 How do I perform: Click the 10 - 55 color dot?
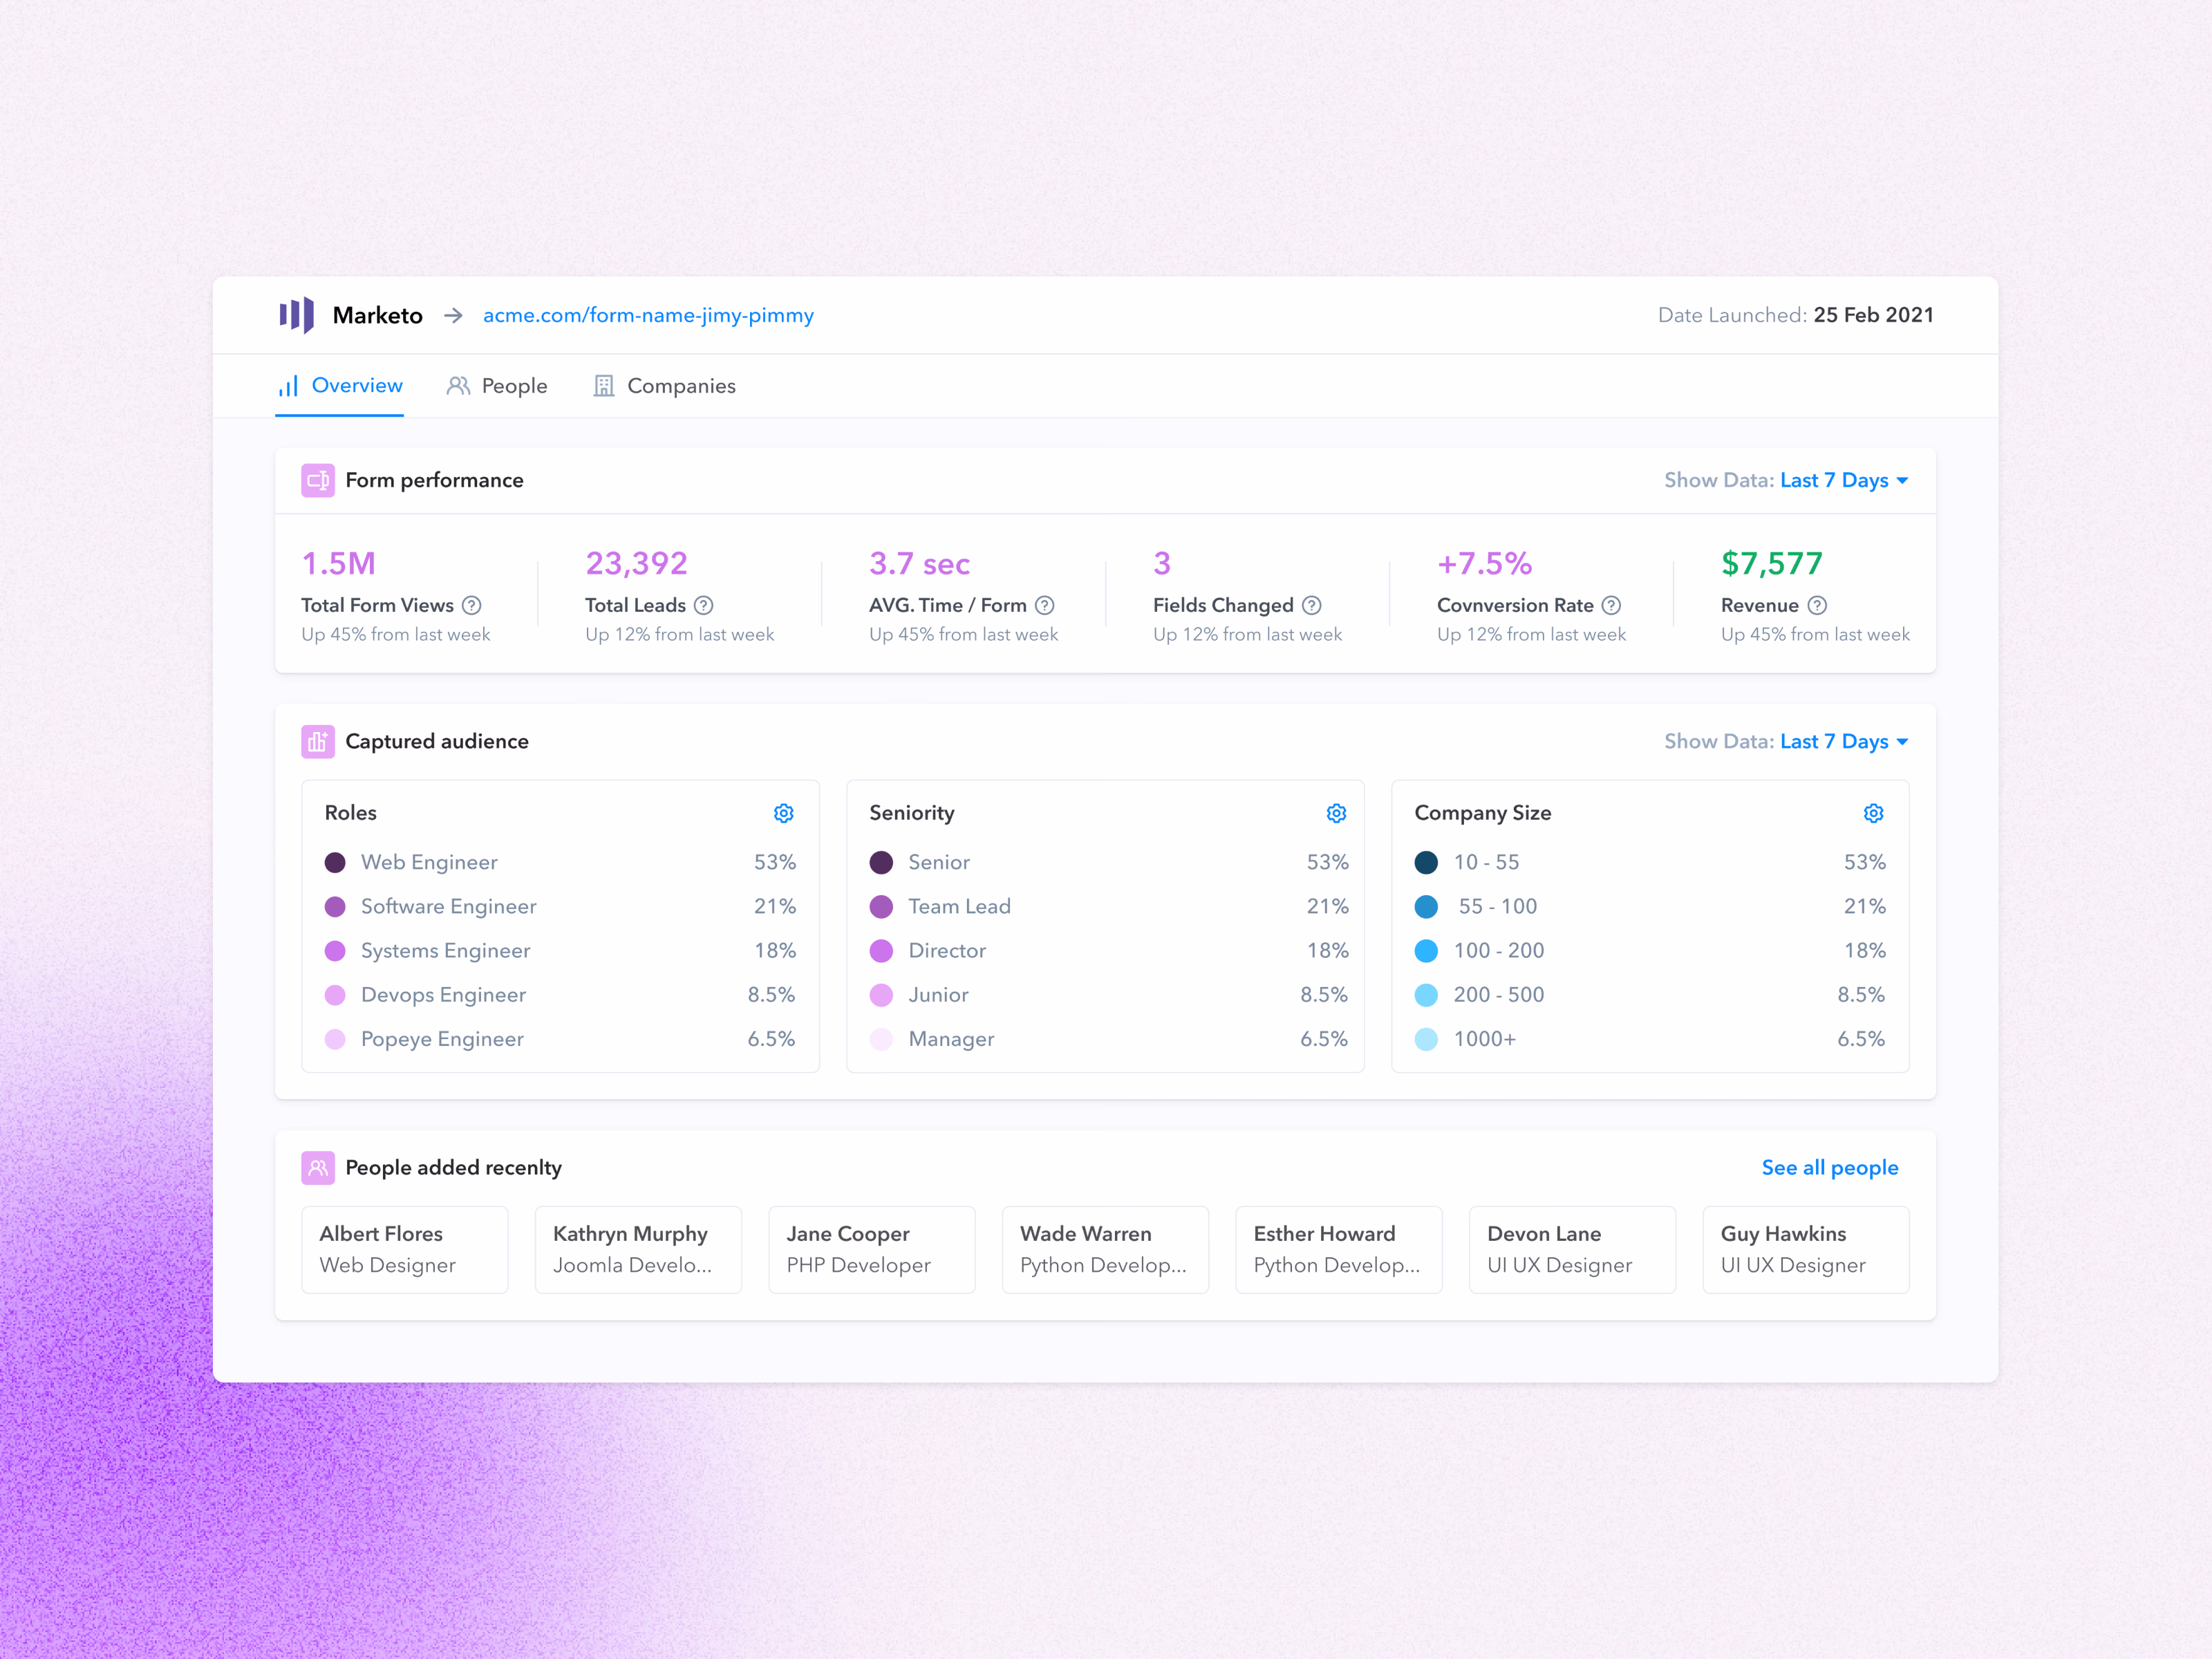pos(1426,862)
